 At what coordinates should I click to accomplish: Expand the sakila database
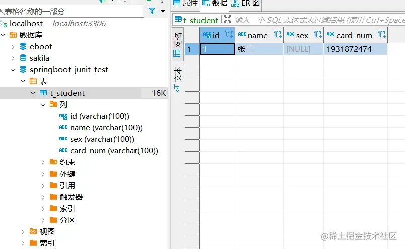[x=13, y=58]
